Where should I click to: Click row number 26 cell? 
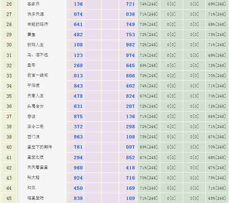click(9, 4)
